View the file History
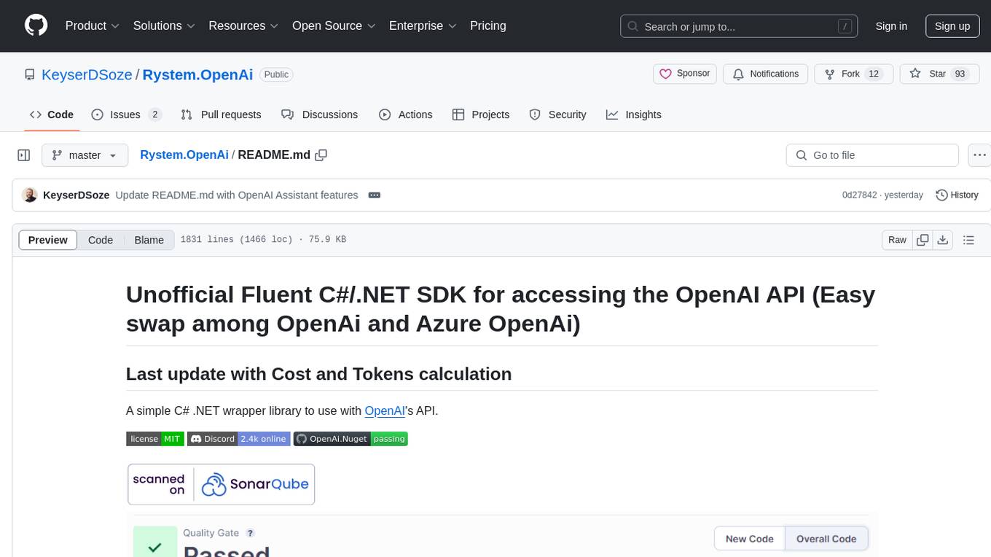 click(x=957, y=195)
